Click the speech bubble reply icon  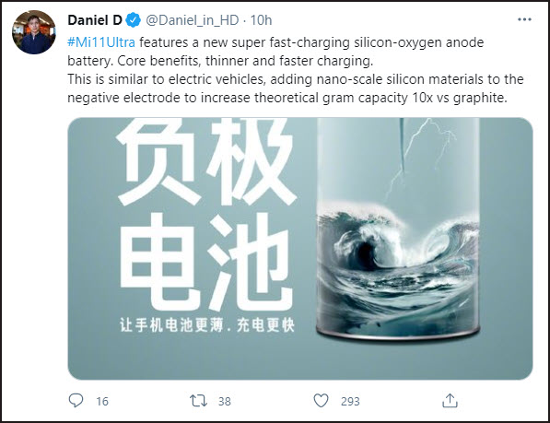click(76, 401)
